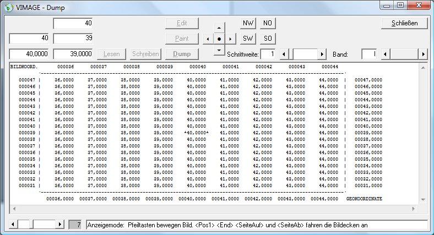
Task: Jump to the NO image corner
Action: point(268,23)
